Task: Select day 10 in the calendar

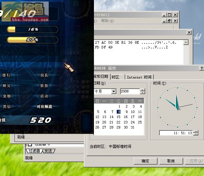Action: point(133,112)
